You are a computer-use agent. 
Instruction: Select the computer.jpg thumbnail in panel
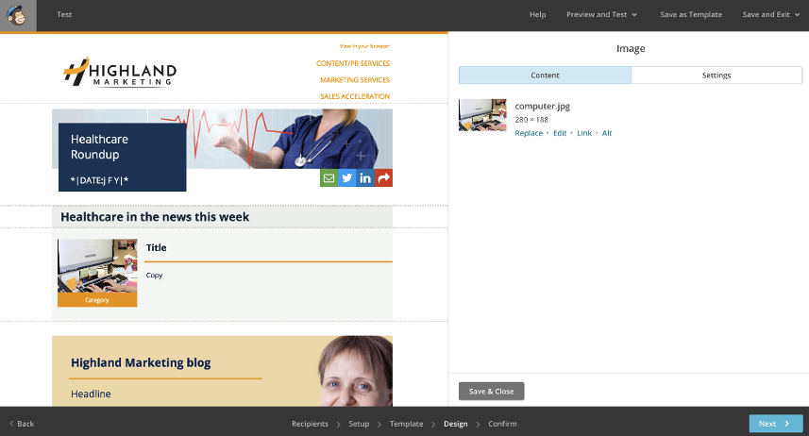pos(482,115)
